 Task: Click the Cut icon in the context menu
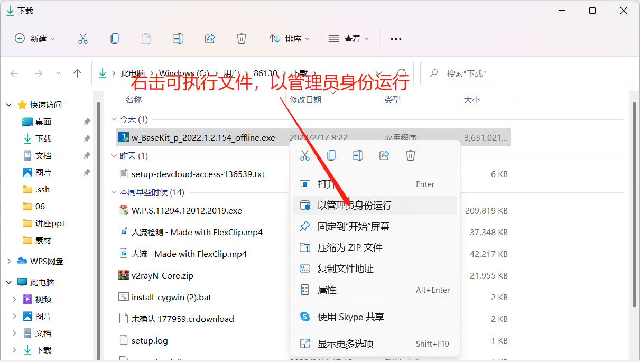pyautogui.click(x=305, y=155)
